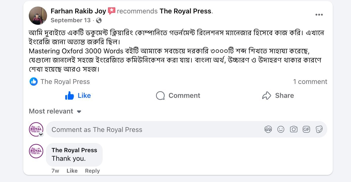The width and height of the screenshot is (351, 182).
Task: Open Farhan Rakib Joy's profile name link
Action: coord(78,11)
